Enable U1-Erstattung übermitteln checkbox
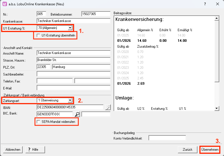 (38, 35)
